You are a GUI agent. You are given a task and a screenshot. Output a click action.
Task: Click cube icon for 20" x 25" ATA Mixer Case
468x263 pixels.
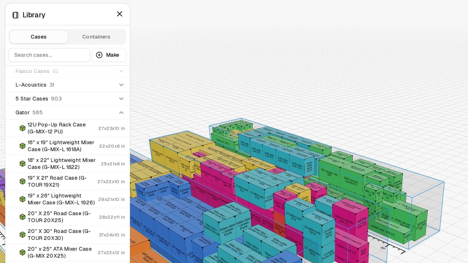point(23,252)
